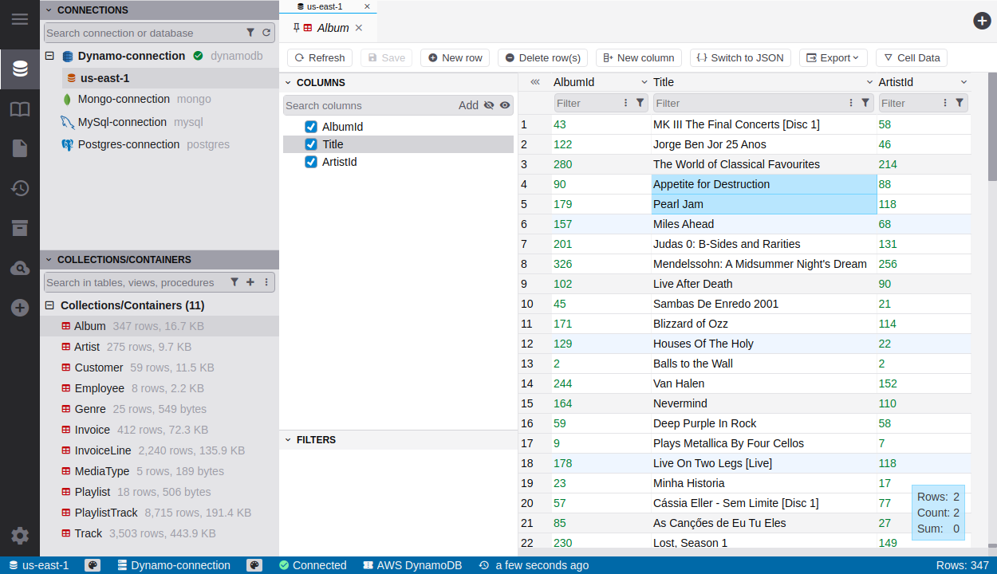997x574 pixels.
Task: Collapse the FILTERS section
Action: click(287, 440)
